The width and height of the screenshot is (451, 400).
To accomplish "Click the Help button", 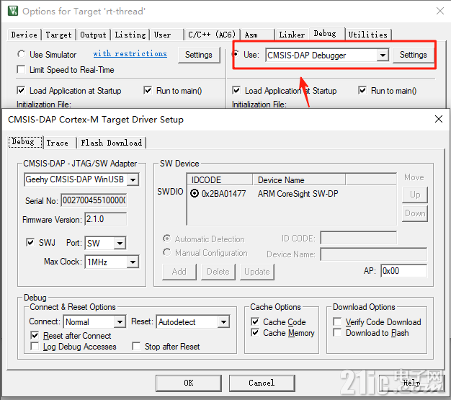I will coord(411,383).
